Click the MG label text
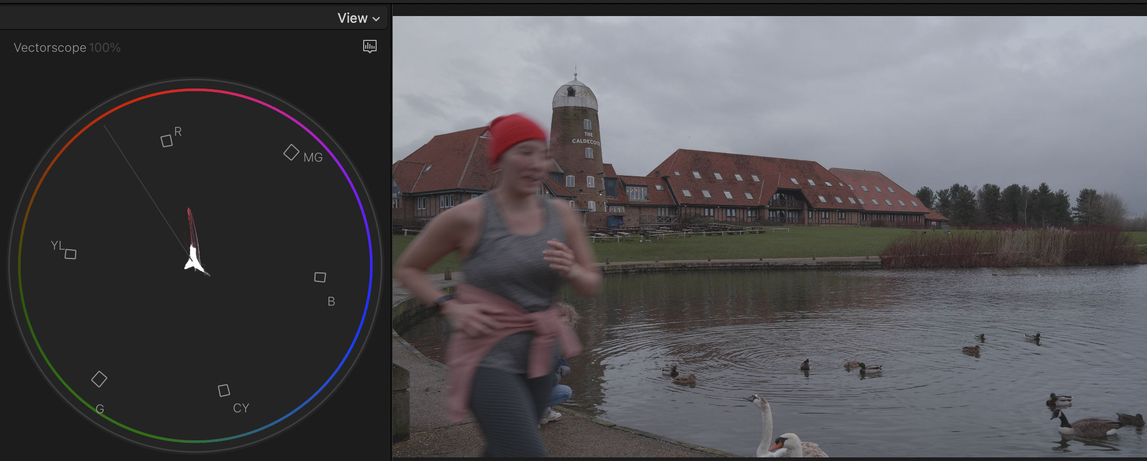The height and width of the screenshot is (461, 1147). 313,157
